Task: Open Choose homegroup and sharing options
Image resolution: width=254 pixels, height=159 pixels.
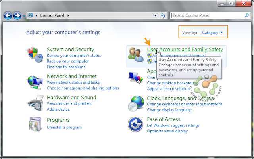Action: coord(83,88)
